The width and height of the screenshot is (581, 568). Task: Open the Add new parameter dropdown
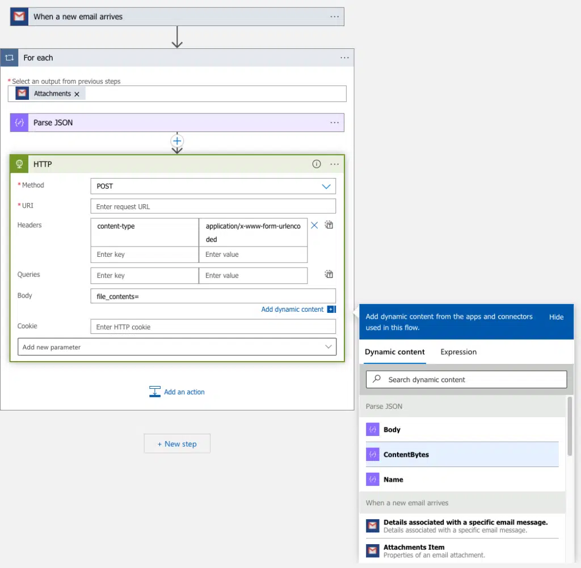[x=328, y=347]
